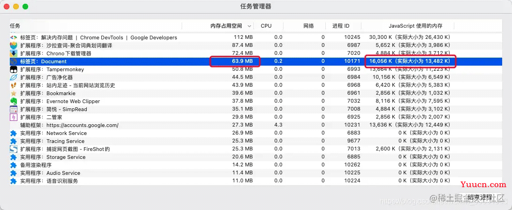Click process ID 10171
The height and width of the screenshot is (210, 512).
(352, 61)
